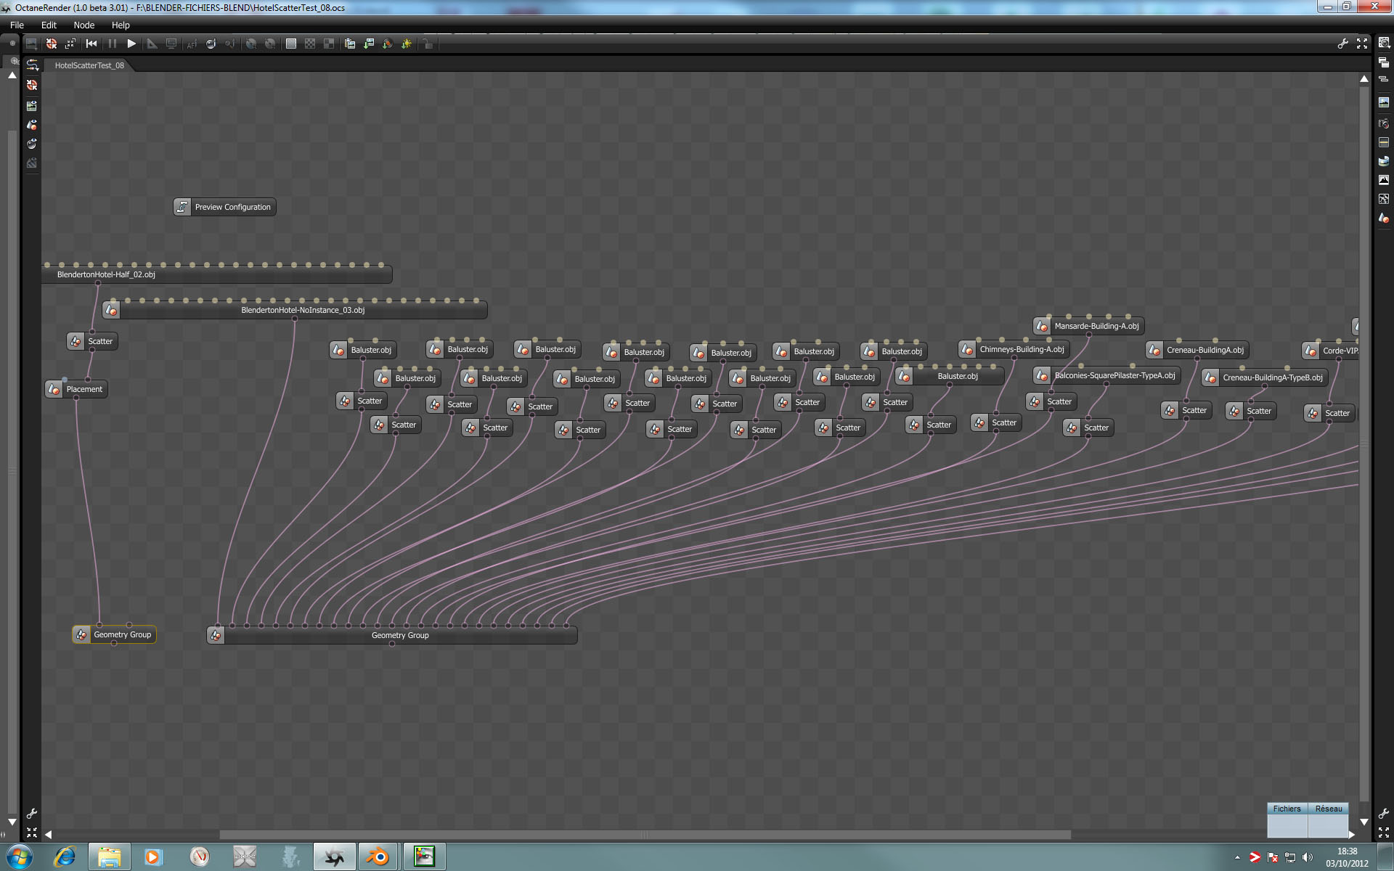Open the Node menu
Viewport: 1394px width, 871px height.
83,25
